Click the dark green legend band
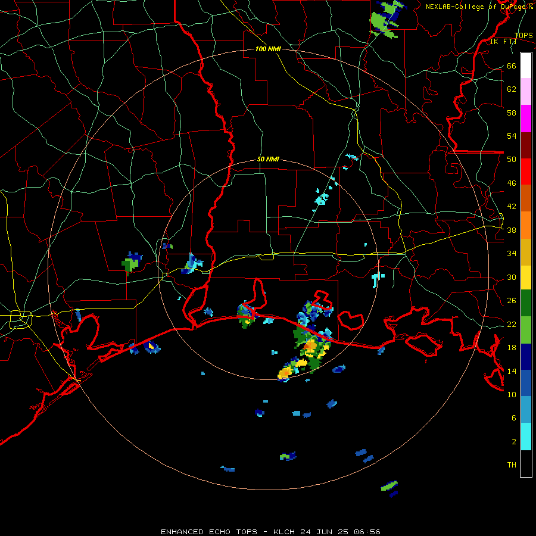Viewport: 536px width, 536px height. click(526, 303)
